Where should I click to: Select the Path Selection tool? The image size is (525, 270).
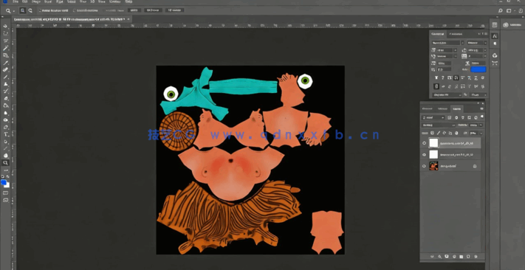click(x=5, y=142)
